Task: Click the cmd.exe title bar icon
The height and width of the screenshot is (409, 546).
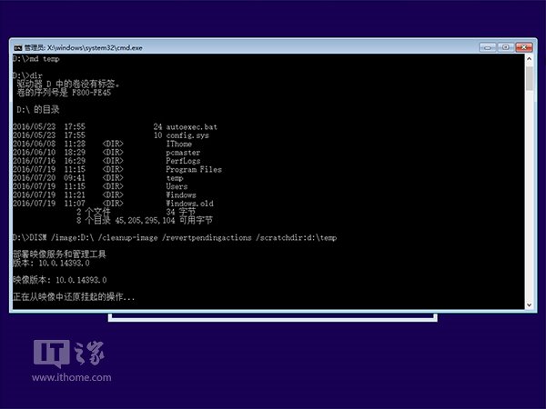Action: pyautogui.click(x=18, y=47)
